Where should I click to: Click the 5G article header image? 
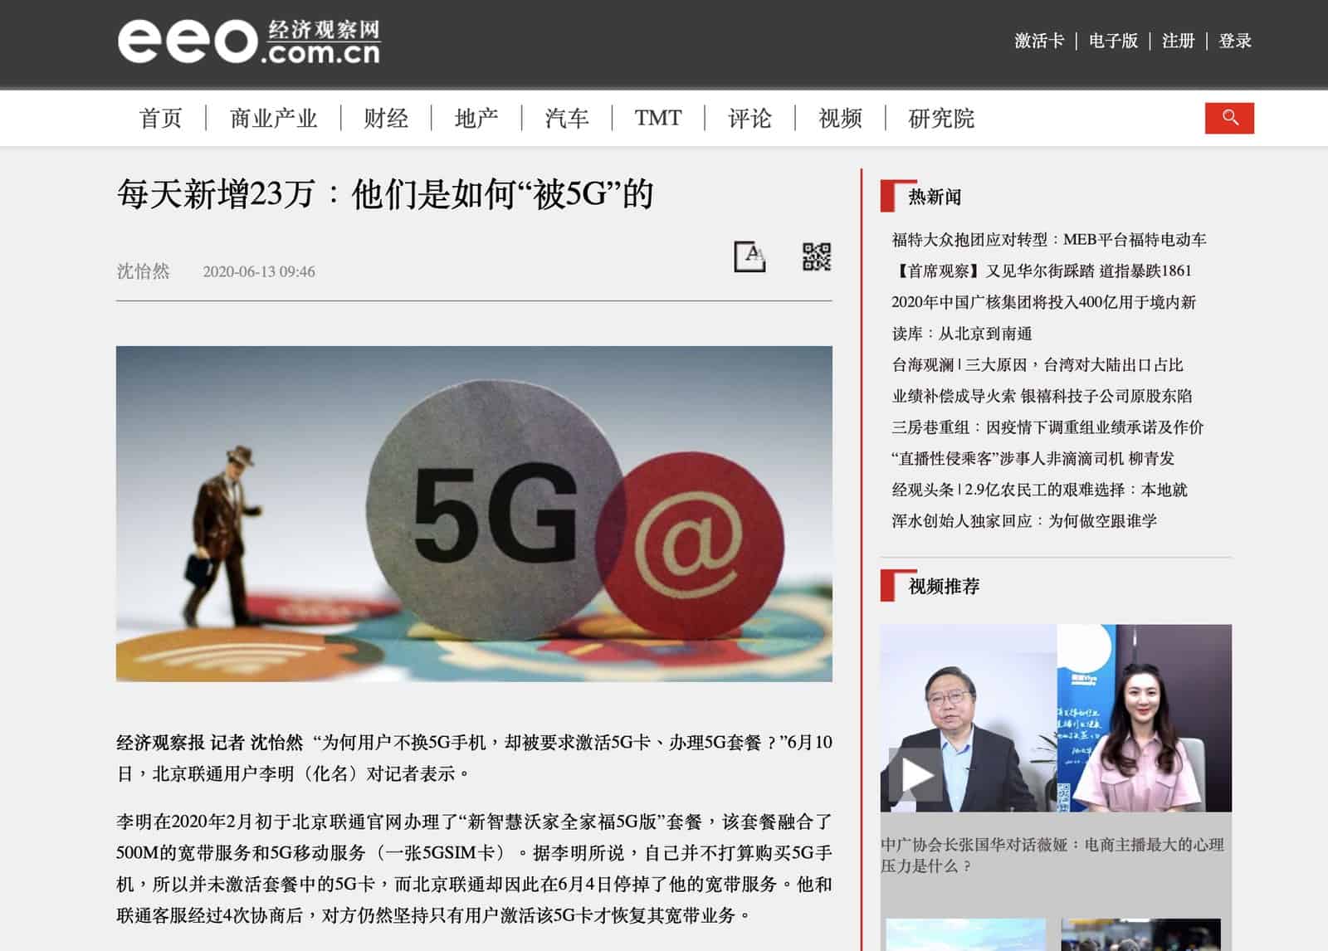[x=474, y=514]
